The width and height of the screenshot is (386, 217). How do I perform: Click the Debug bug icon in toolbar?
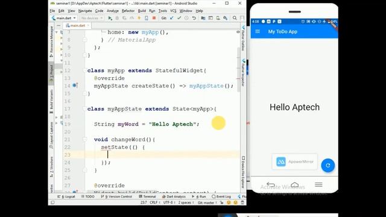point(117,18)
